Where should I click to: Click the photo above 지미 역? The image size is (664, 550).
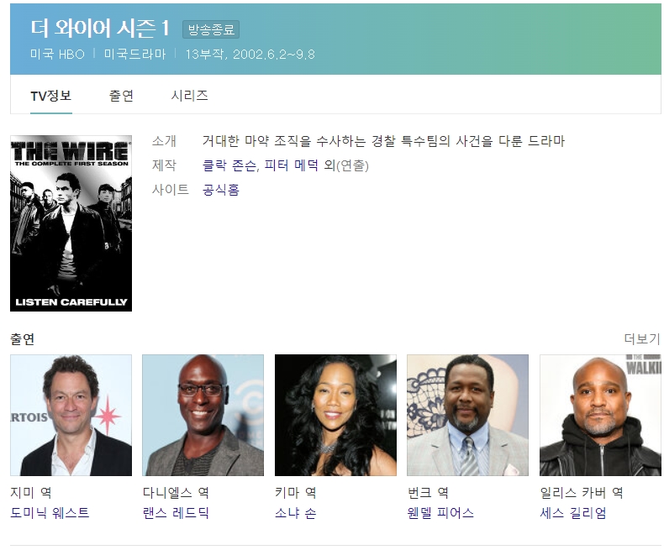[x=71, y=415]
